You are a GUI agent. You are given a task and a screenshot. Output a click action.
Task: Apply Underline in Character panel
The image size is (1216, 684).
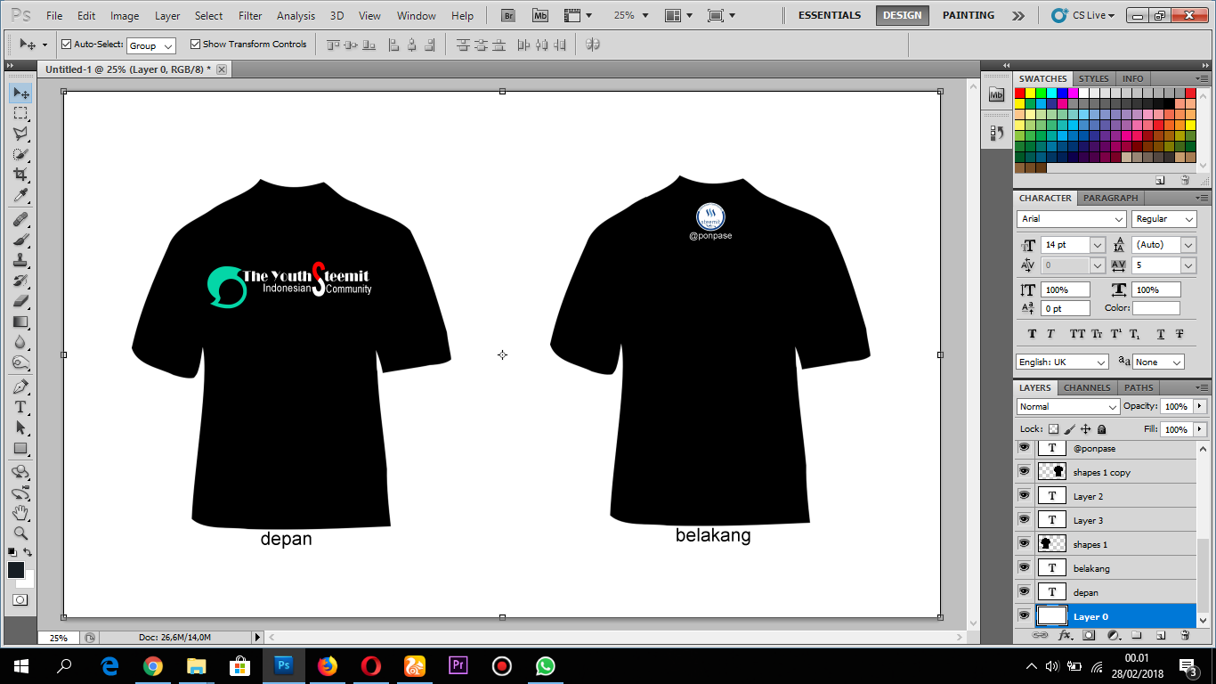pos(1161,335)
